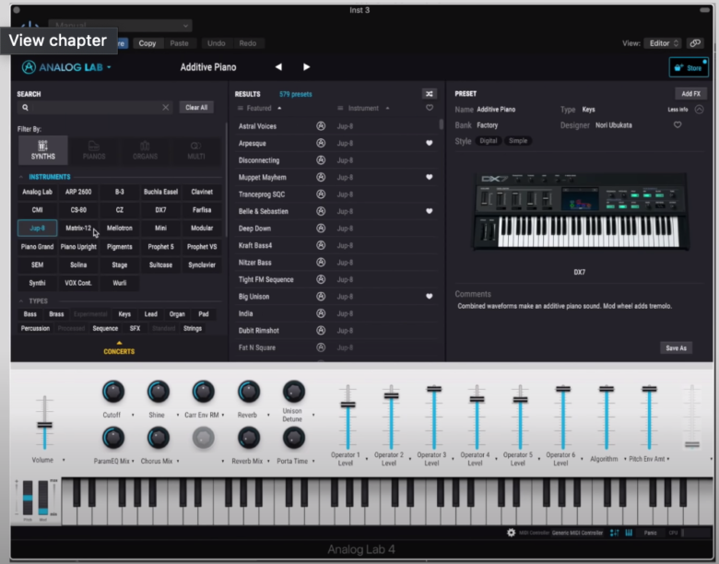Click Undo in the plugin header

click(216, 43)
